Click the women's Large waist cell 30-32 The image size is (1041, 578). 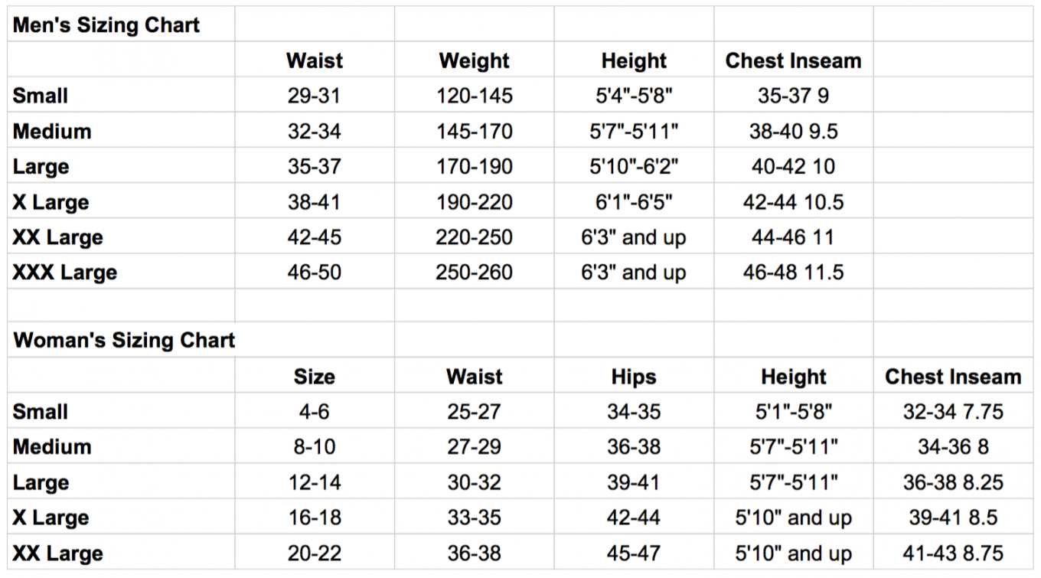(x=474, y=482)
